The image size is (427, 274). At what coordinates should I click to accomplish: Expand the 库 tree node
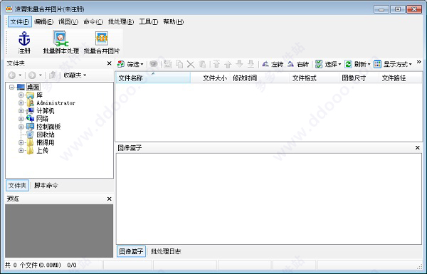(x=21, y=95)
